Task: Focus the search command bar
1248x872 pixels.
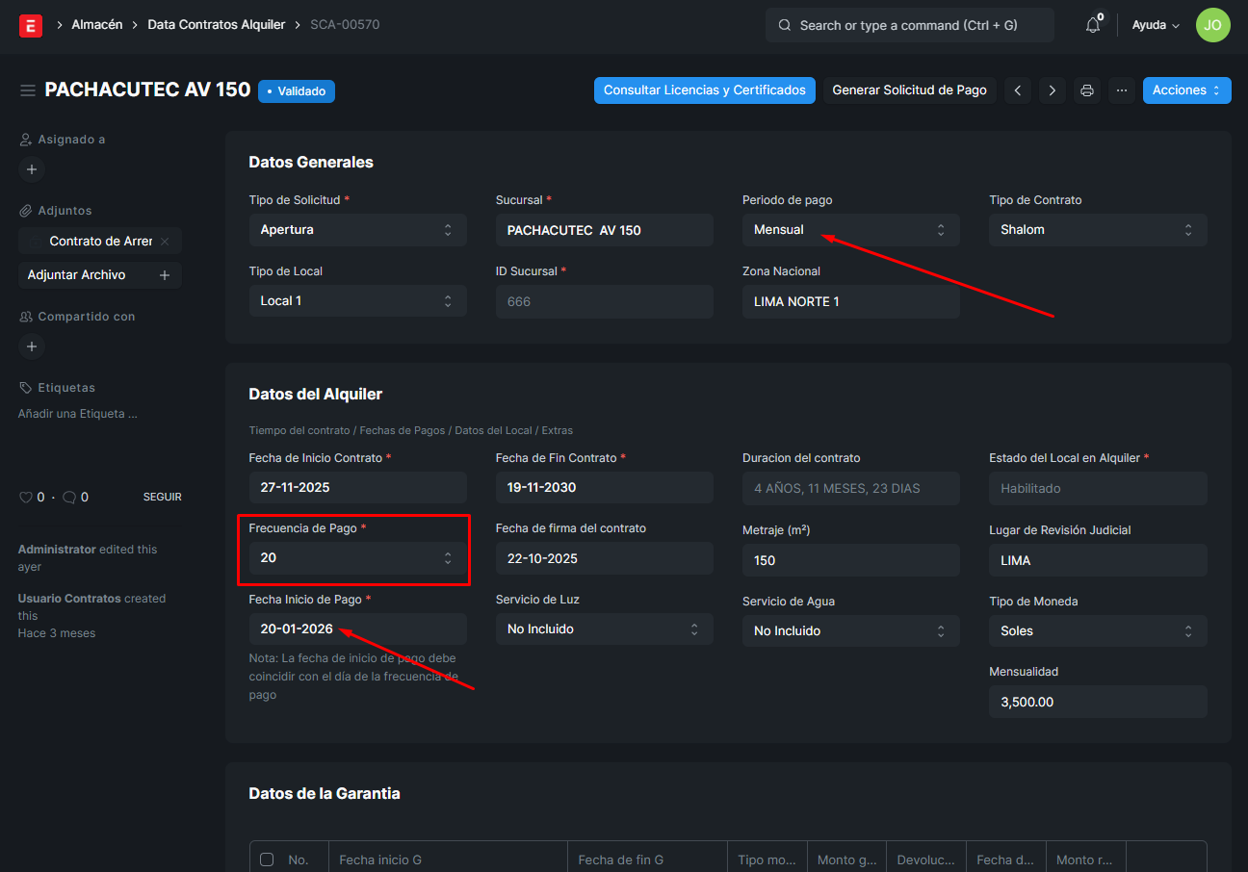Action: pyautogui.click(x=909, y=26)
